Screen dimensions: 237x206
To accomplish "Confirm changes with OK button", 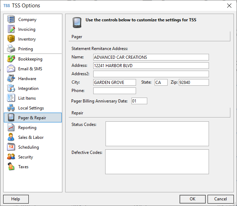I will coord(192,199).
